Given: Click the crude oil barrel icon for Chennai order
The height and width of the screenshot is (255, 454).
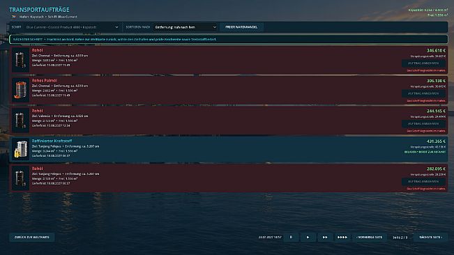Looking at the screenshot, I should pos(20,60).
